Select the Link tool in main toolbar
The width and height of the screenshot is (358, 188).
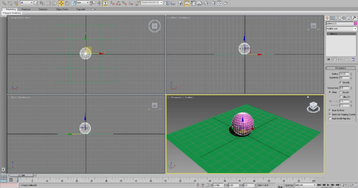coord(4,3)
